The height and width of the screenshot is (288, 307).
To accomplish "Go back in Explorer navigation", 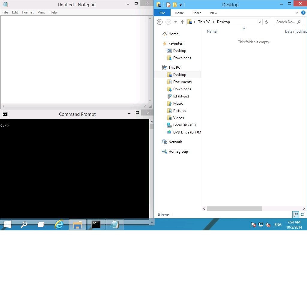I will [159, 22].
